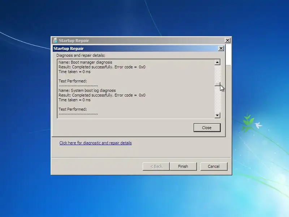The height and width of the screenshot is (217, 289).
Task: Open the diagnostic and repair details link
Action: point(95,143)
